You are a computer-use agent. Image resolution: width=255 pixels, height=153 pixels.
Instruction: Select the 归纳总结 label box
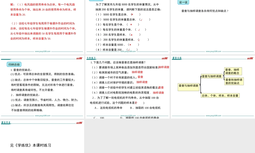pos(14,64)
